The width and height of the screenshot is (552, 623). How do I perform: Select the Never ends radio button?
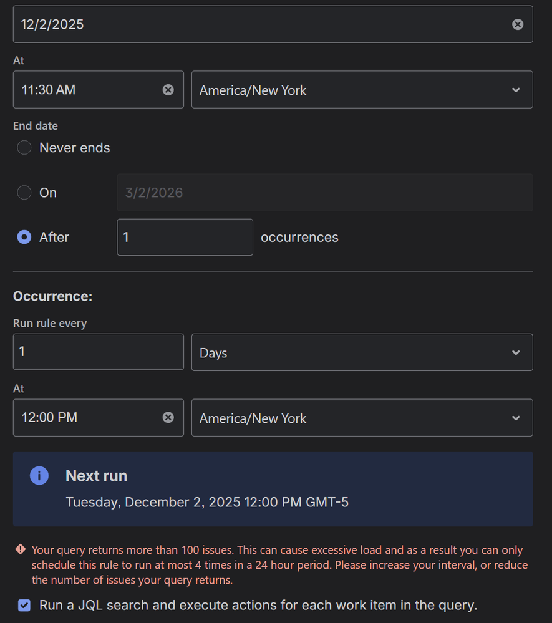[x=24, y=147]
